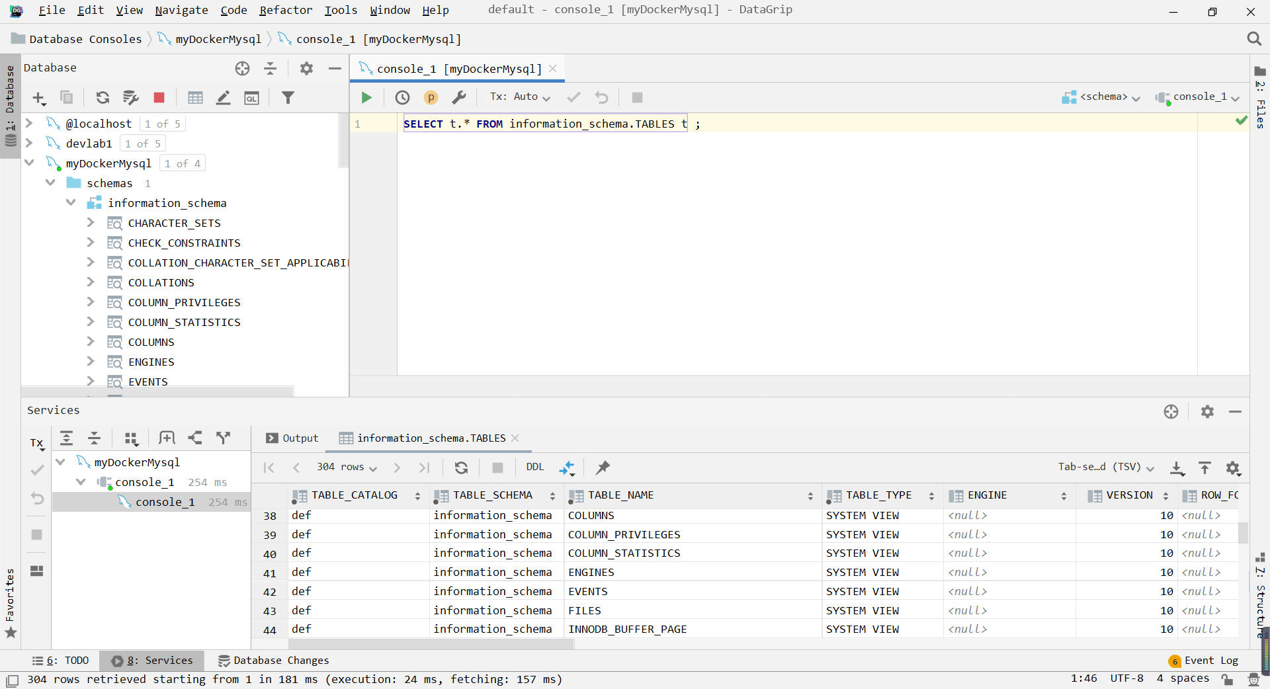Image resolution: width=1270 pixels, height=689 pixels.
Task: Open the console_1 session dropdown
Action: click(1198, 97)
